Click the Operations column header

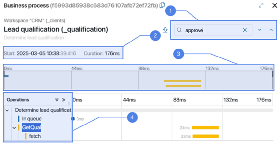click(18, 100)
